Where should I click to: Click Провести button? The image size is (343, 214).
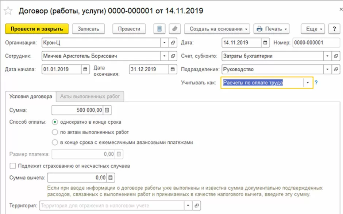[129, 29]
